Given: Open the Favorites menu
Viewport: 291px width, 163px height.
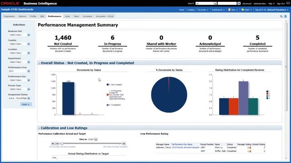Looking at the screenshot, I should point(203,10).
